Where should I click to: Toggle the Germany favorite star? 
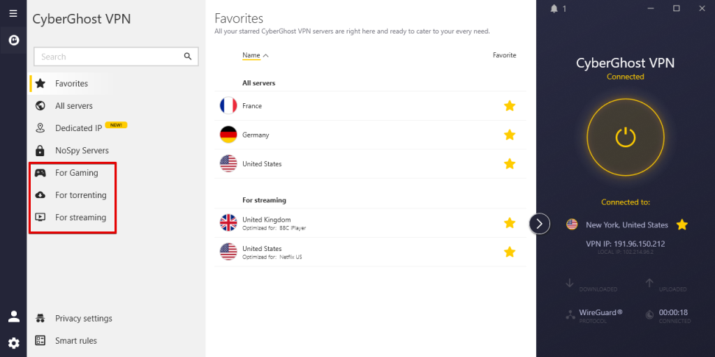(x=510, y=135)
